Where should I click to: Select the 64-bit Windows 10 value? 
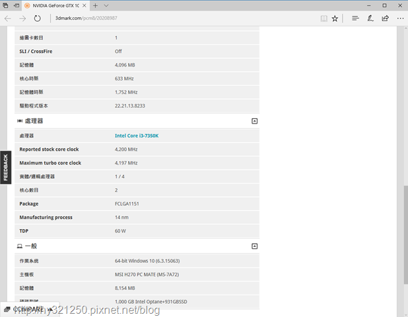tap(147, 261)
